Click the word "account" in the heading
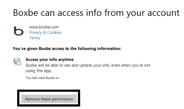184x109 pixels. [164, 13]
